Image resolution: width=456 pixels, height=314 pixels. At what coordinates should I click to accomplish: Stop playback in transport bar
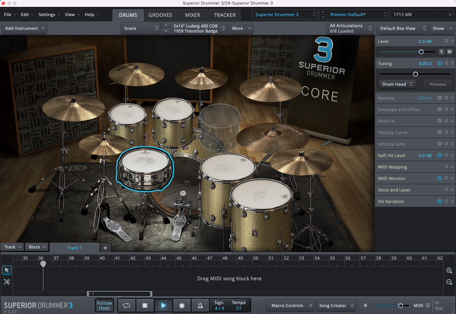[145, 305]
